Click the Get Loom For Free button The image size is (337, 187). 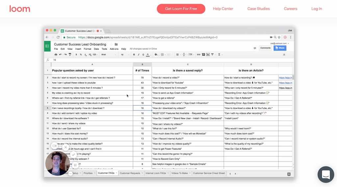181,9
